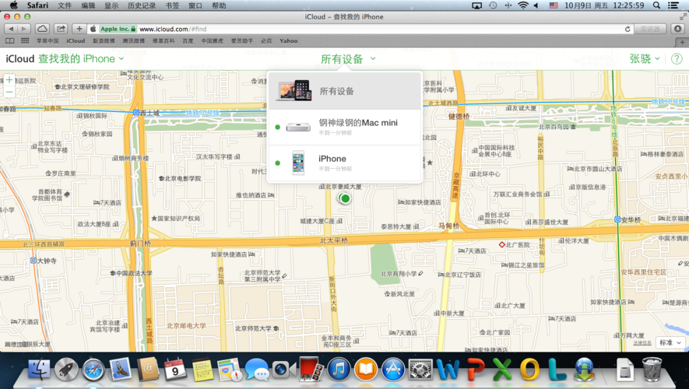689x389 pixels.
Task: Open Mail stamp icon in Dock
Action: [121, 369]
